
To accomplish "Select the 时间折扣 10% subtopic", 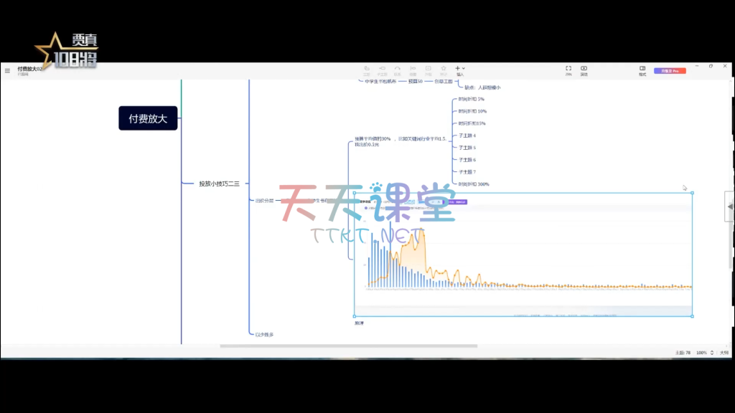I will tap(472, 111).
